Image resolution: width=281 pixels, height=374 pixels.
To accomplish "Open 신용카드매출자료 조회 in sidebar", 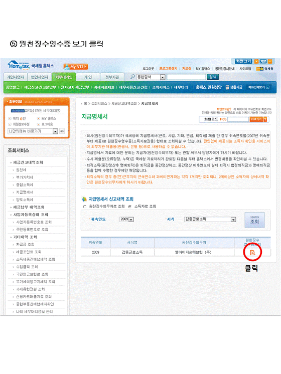I will click(34, 297).
